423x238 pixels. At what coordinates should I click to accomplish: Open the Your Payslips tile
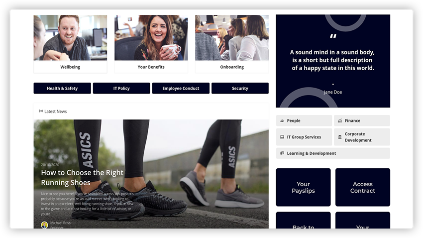[303, 187]
